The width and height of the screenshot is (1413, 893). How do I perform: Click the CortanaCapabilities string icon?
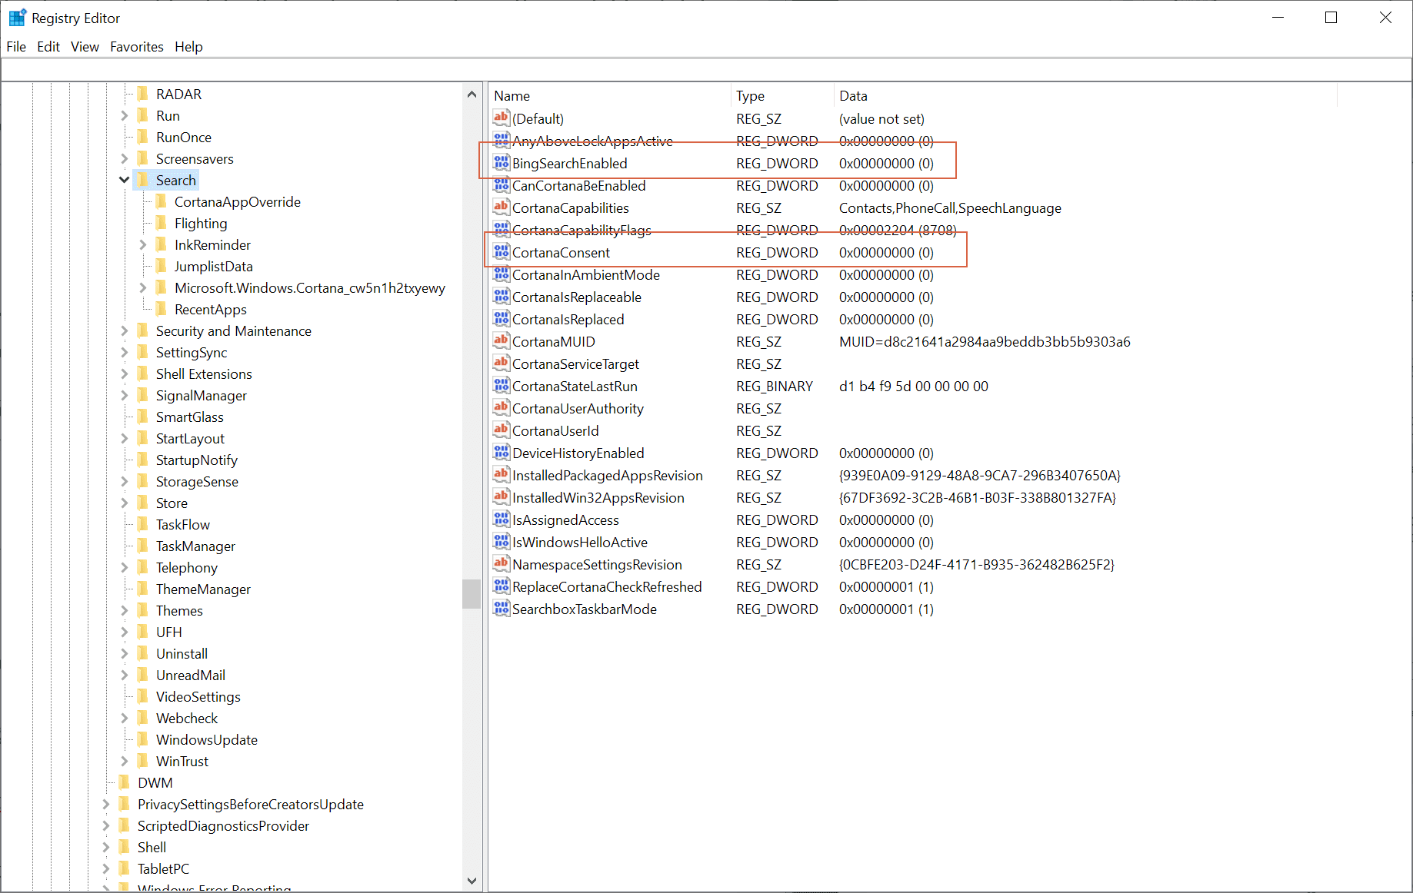(x=502, y=207)
